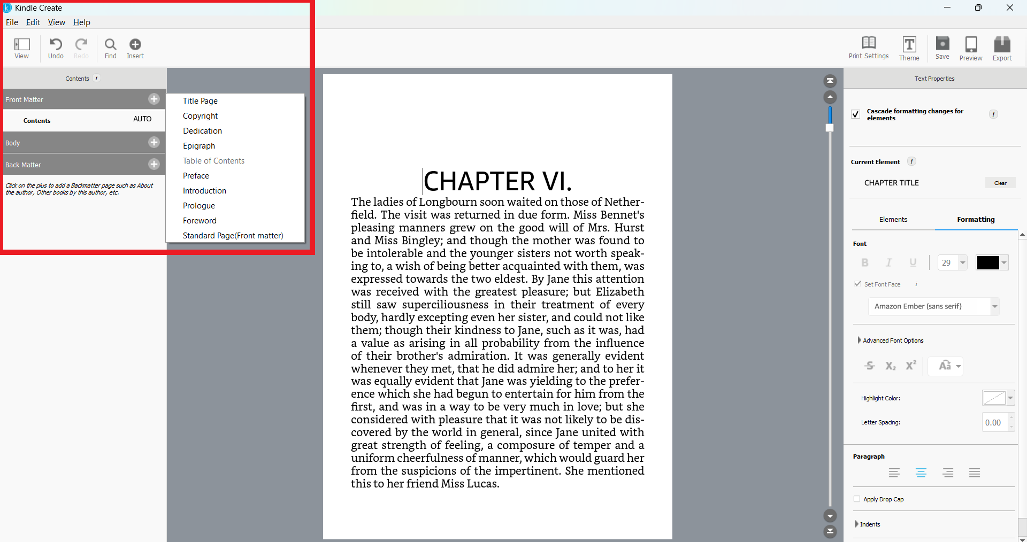Open Highlight Color dropdown arrow
This screenshot has width=1027, height=542.
click(1010, 398)
